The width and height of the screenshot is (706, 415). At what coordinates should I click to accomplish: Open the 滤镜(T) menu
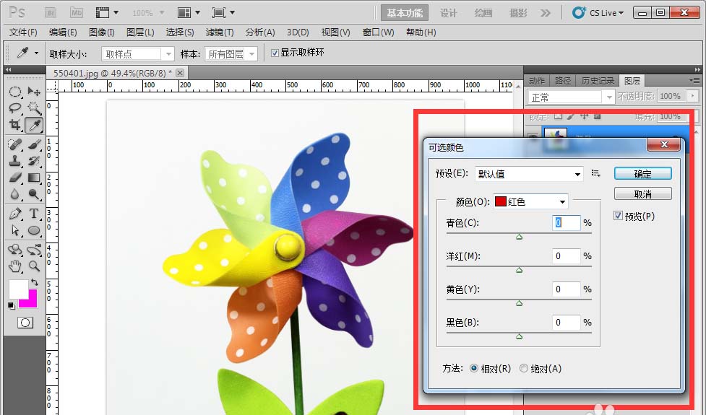[x=220, y=32]
